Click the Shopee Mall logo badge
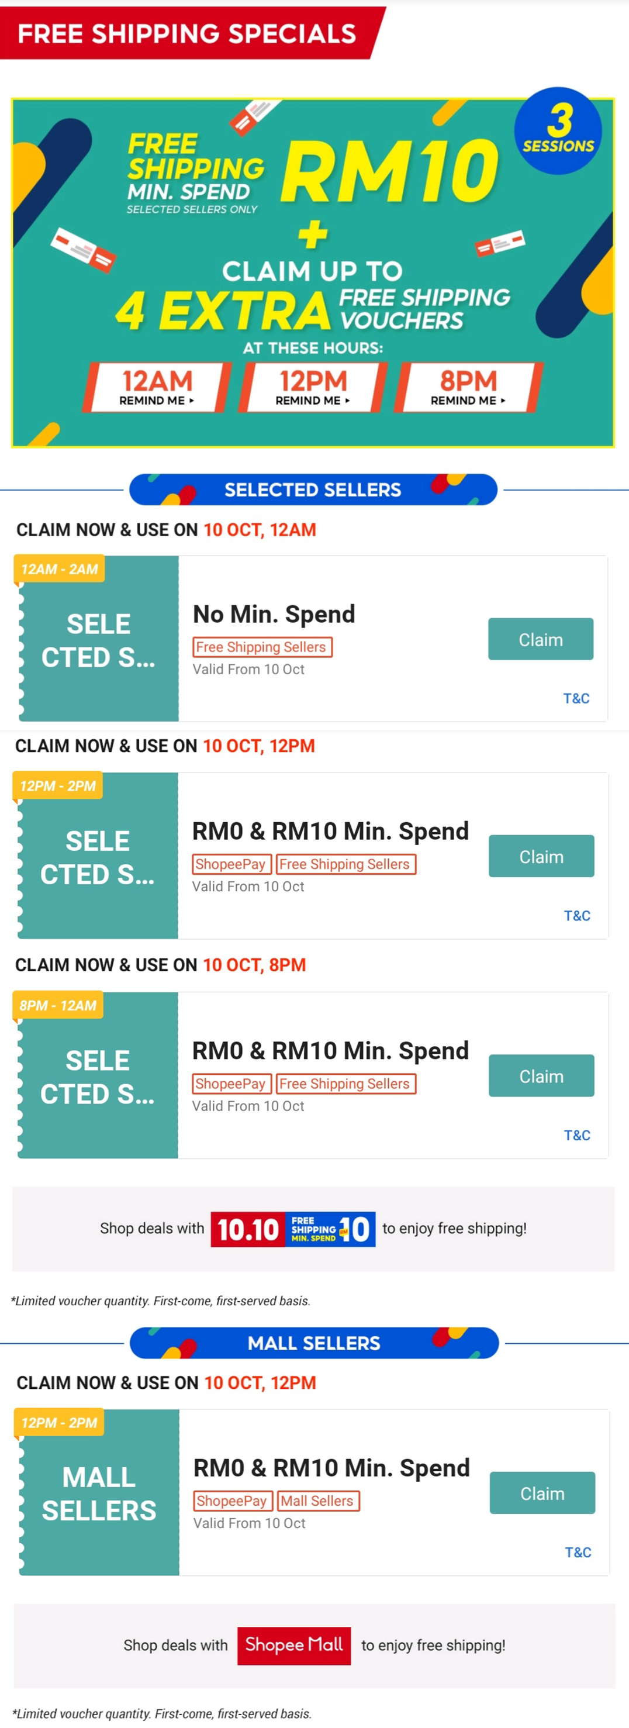Screen dimensions: 629x1728 tap(293, 1645)
